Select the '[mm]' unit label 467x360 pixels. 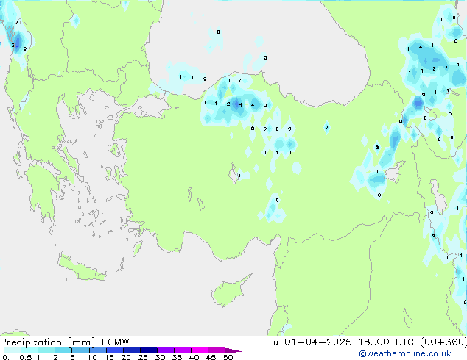coord(81,342)
